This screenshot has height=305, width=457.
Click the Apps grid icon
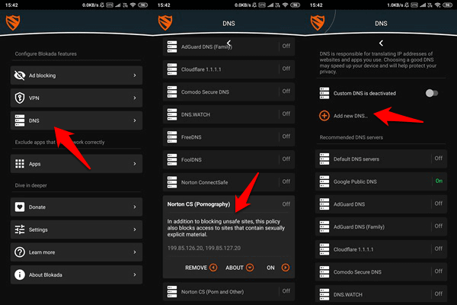20,164
